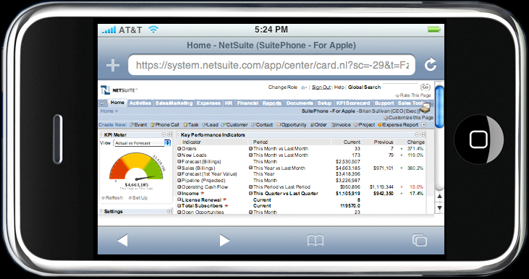The image size is (529, 279).
Task: Click Set Up in the KPI Meter
Action: click(x=138, y=198)
